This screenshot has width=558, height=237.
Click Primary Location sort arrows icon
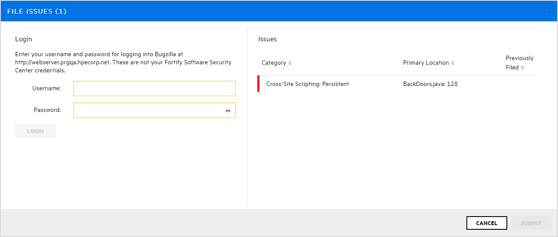pyautogui.click(x=453, y=63)
